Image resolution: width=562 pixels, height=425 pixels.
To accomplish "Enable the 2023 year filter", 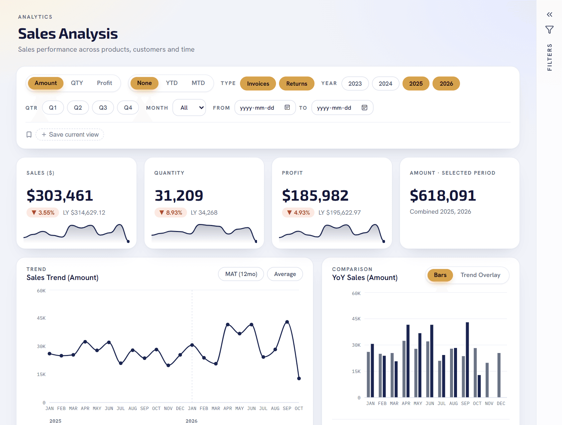I will click(x=355, y=84).
